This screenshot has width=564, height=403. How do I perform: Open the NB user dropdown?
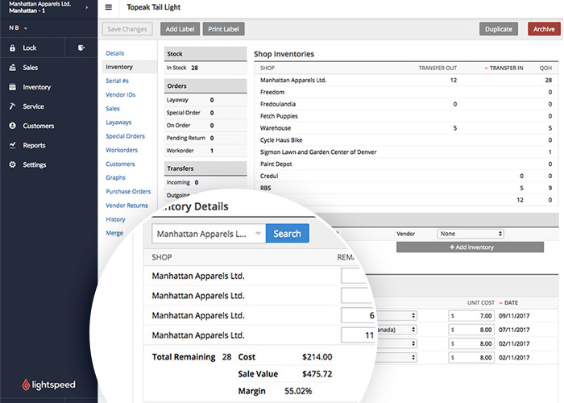(x=19, y=27)
